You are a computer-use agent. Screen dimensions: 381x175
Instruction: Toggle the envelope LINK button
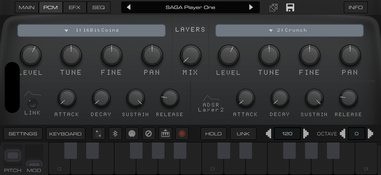click(33, 103)
